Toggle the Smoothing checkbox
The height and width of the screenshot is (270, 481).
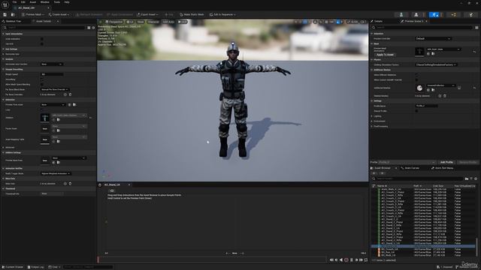pos(42,79)
